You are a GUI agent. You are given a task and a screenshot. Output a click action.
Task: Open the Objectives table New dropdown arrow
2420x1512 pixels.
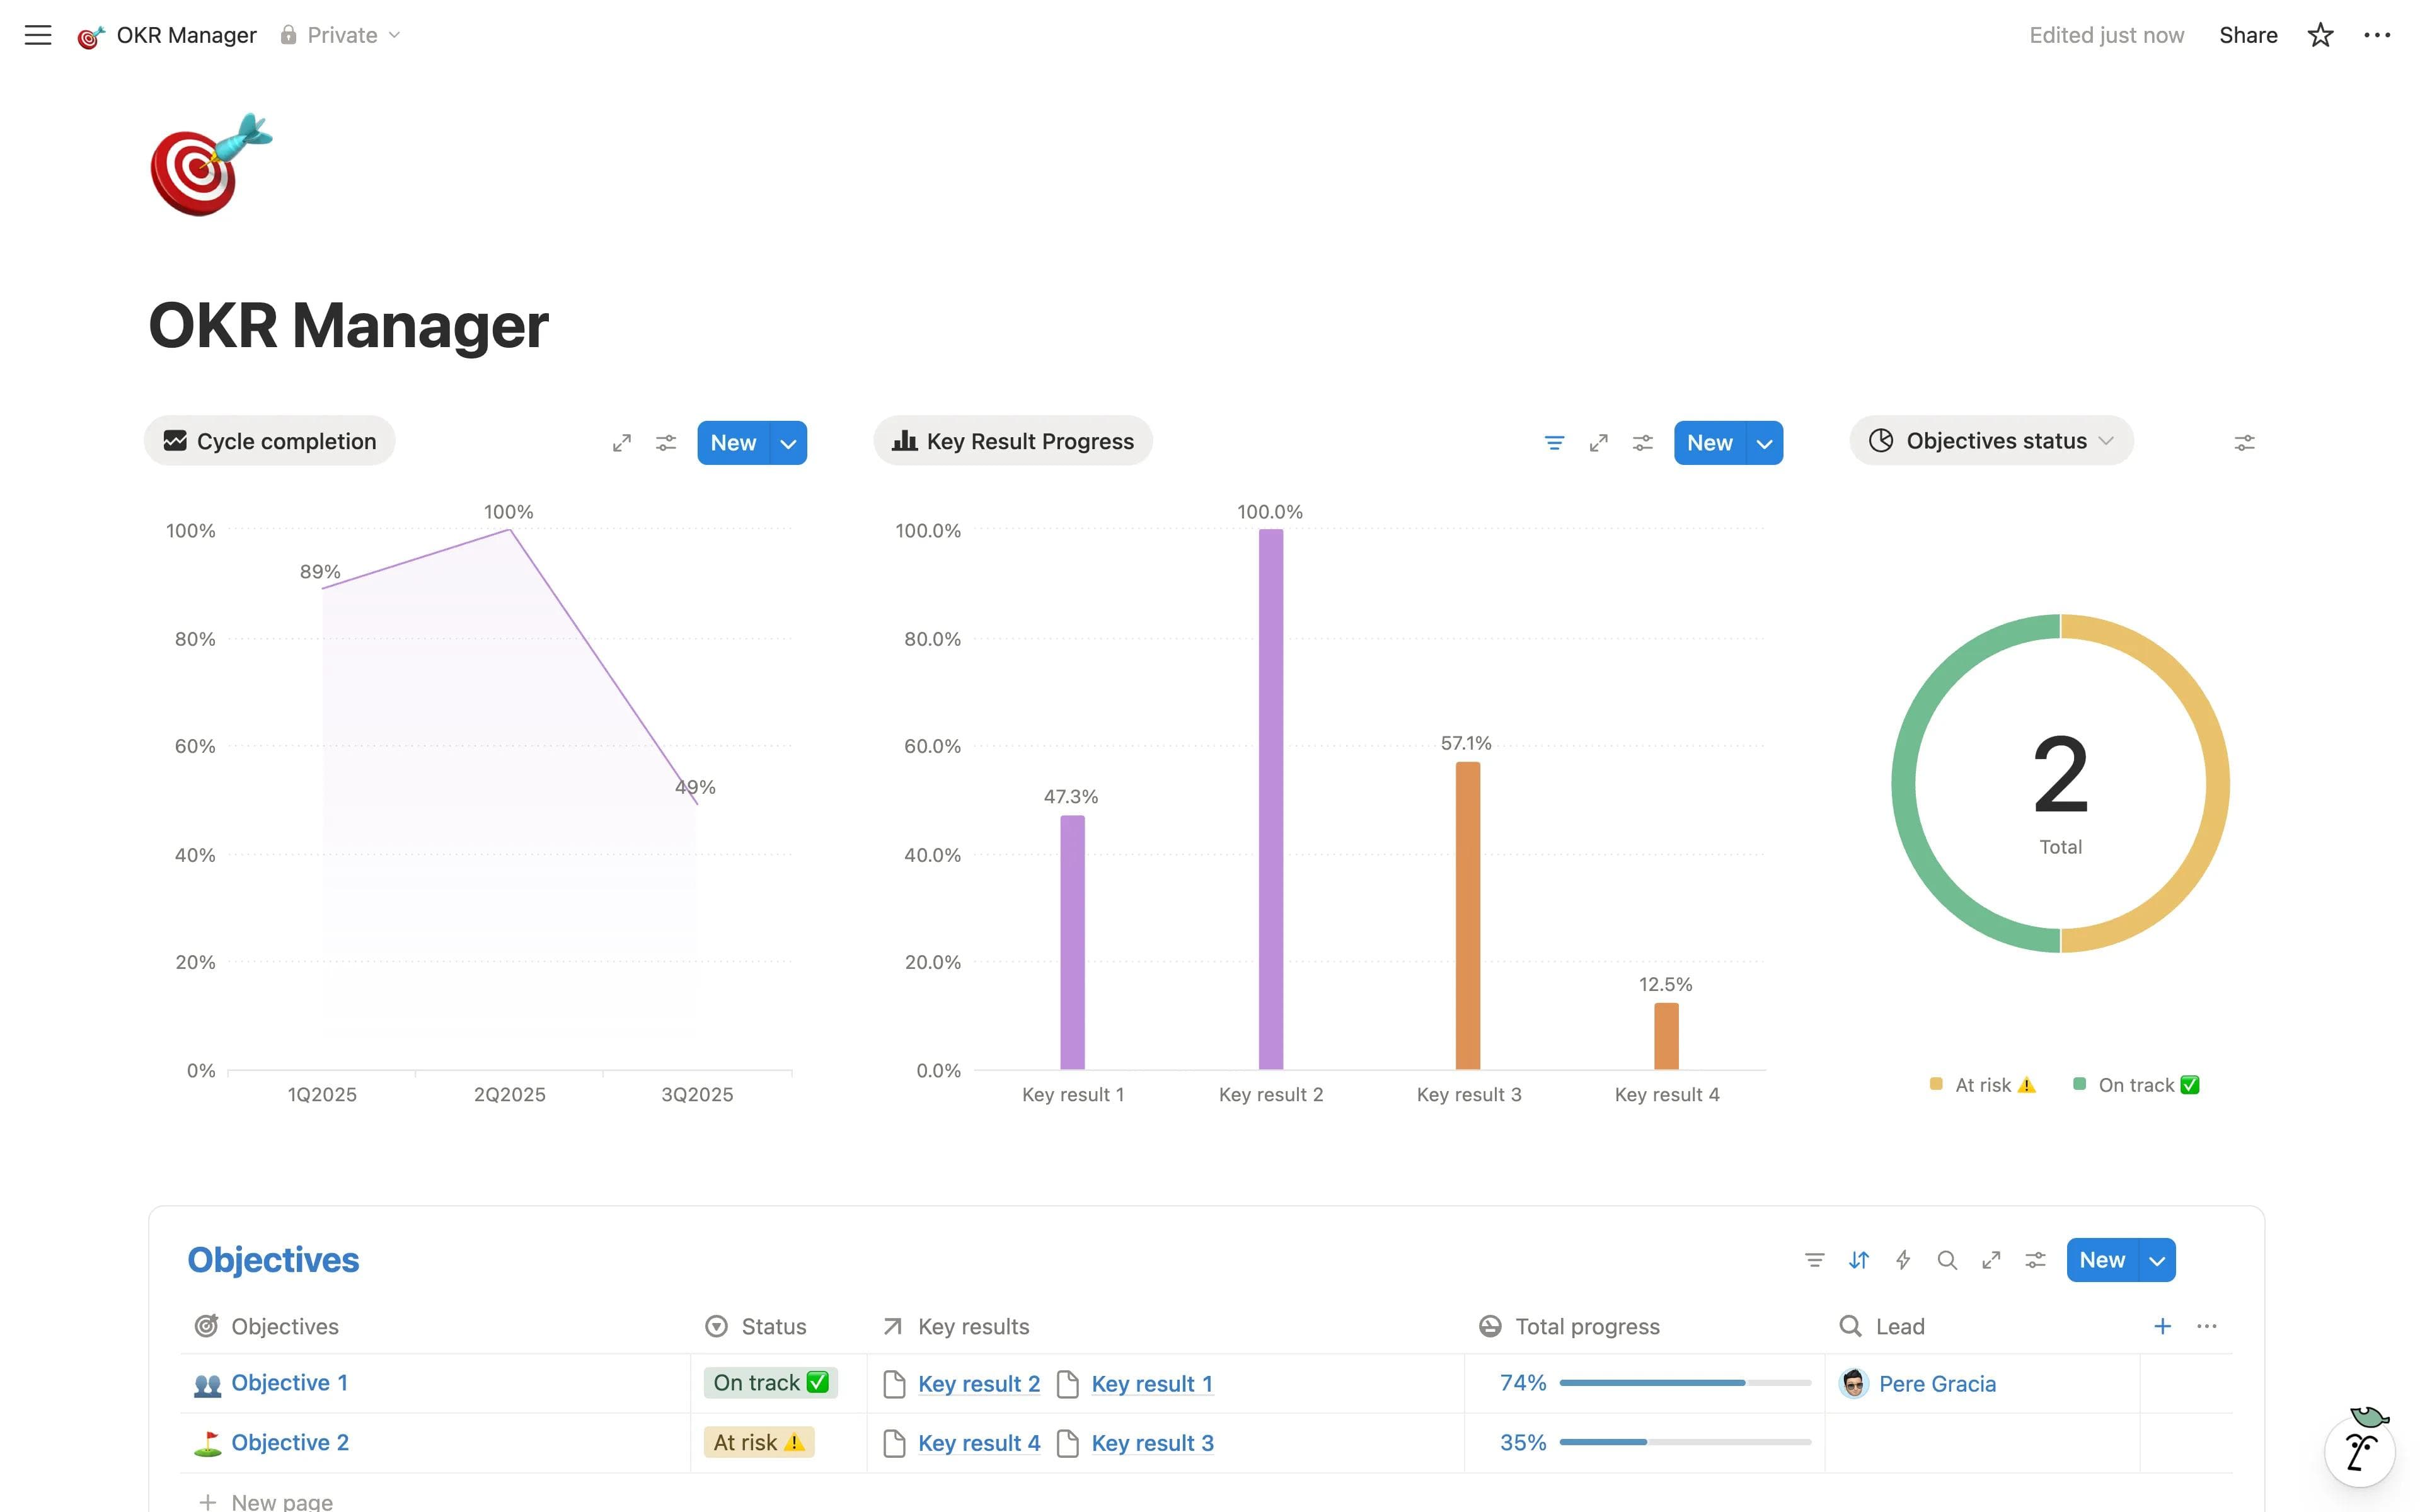click(2158, 1260)
